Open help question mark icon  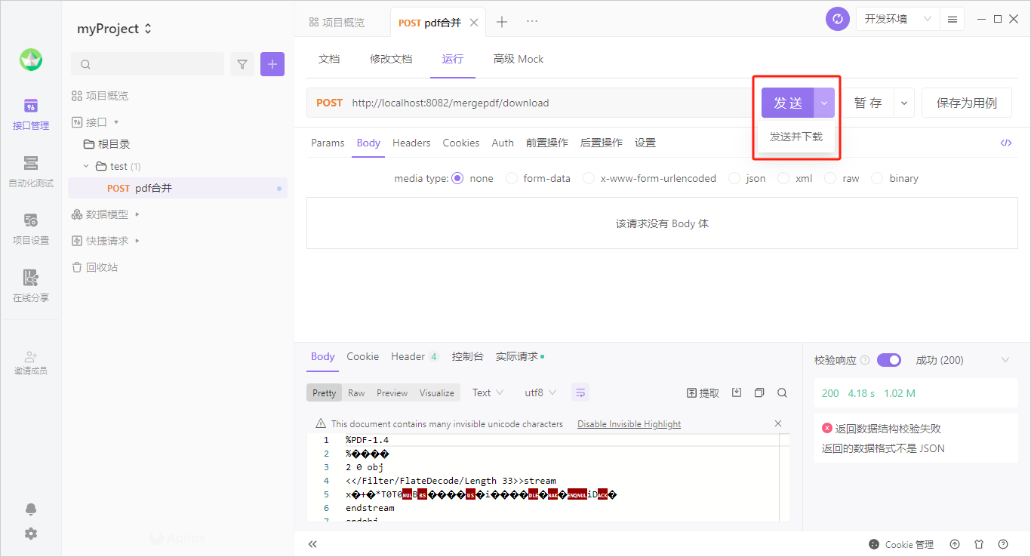1003,544
